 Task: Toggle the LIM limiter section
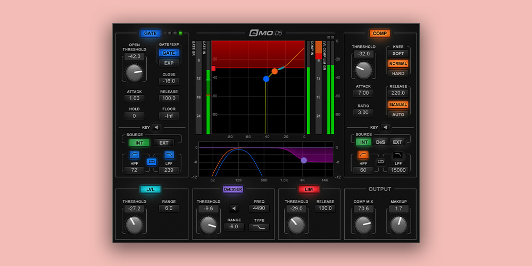pos(309,189)
